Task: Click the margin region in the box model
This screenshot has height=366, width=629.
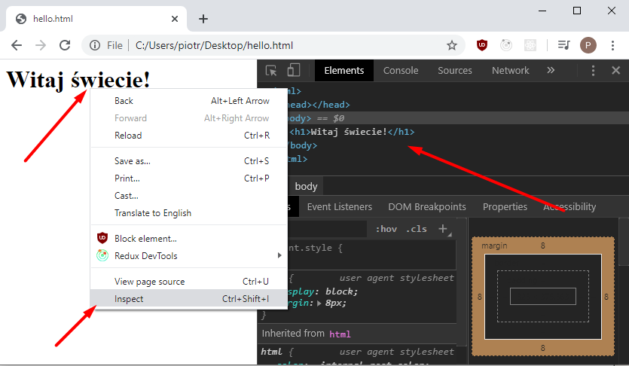Action: [x=543, y=246]
